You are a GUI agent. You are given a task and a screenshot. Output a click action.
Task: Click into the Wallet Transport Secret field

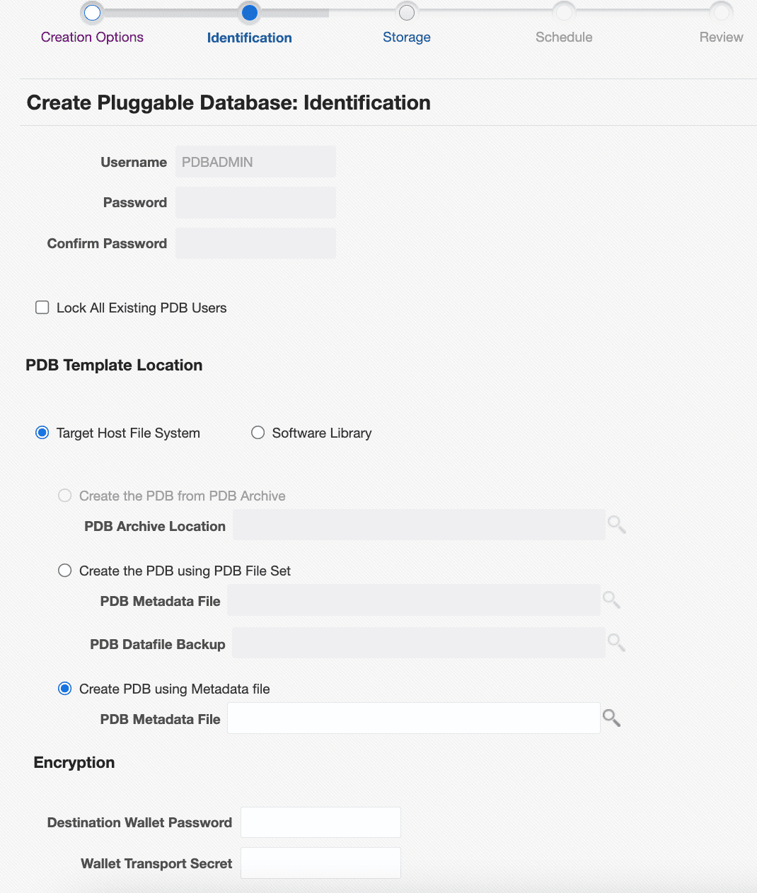[320, 863]
